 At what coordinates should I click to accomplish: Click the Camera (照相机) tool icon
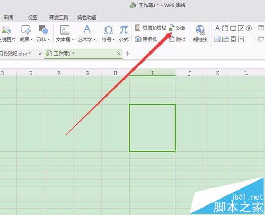tap(138, 39)
